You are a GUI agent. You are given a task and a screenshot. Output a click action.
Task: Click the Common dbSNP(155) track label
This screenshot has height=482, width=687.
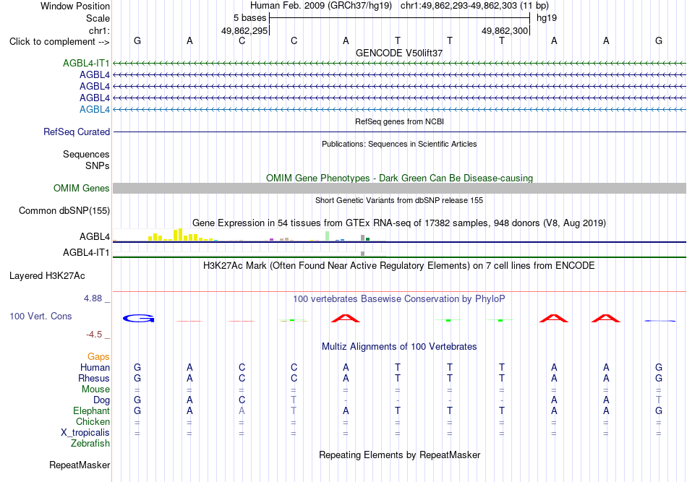click(x=64, y=210)
